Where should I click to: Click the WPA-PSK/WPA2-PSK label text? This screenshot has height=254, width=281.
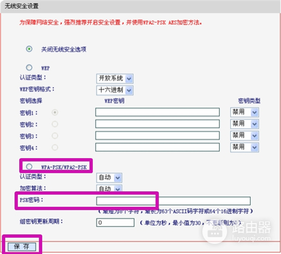click(x=64, y=167)
